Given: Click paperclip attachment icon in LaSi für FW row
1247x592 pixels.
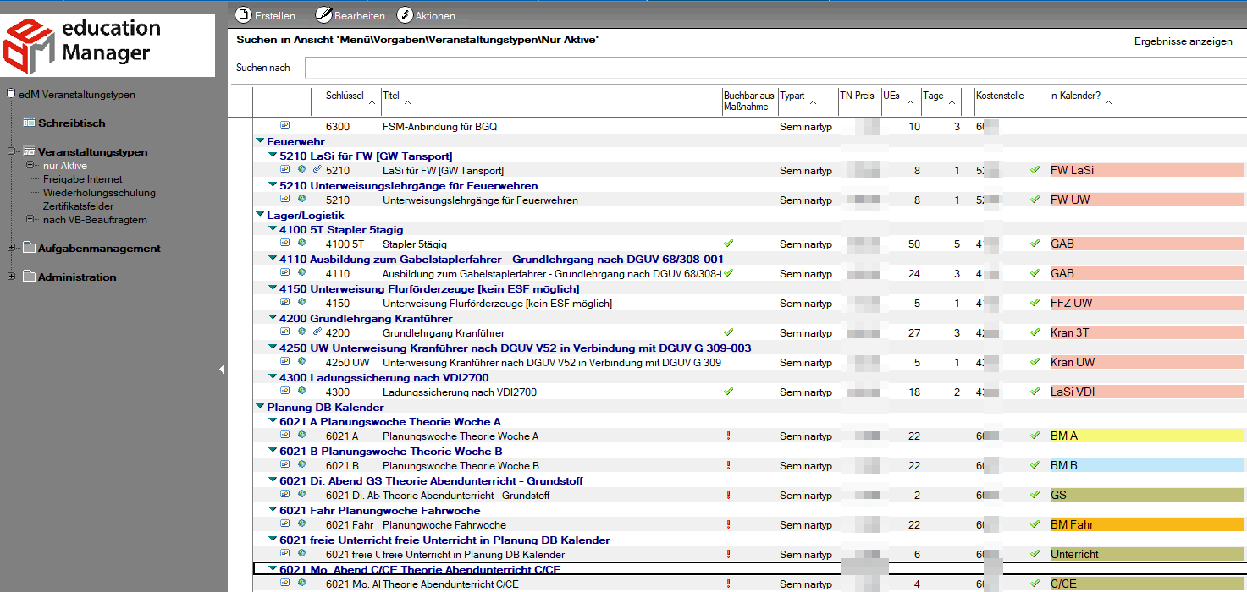Looking at the screenshot, I should tap(317, 170).
